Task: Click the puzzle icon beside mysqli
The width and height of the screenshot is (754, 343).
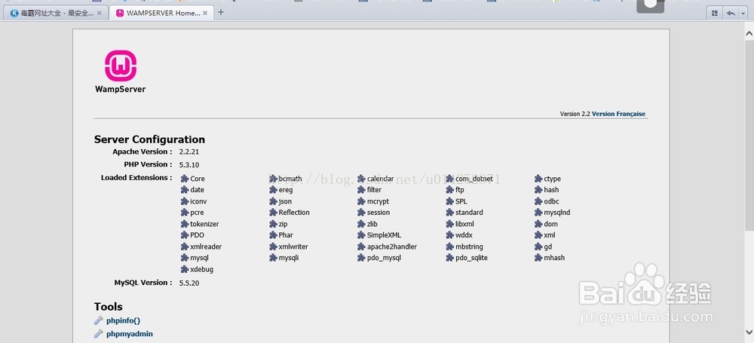Action: 273,258
